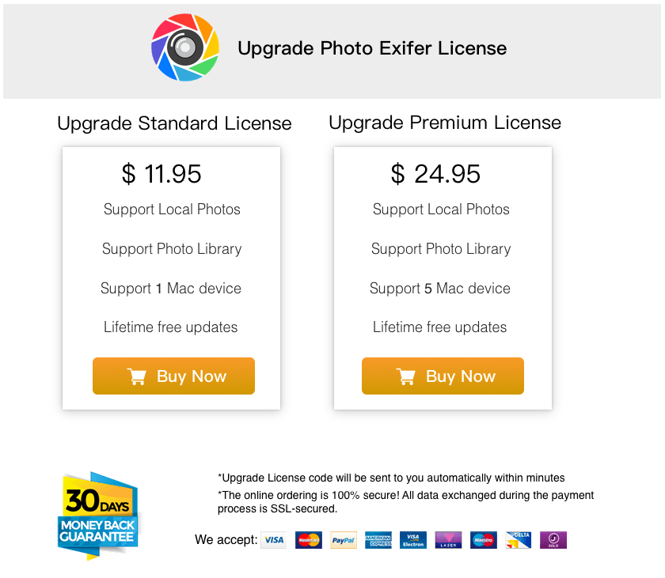
Task: Click the cart icon in Premium Buy Now
Action: click(406, 376)
